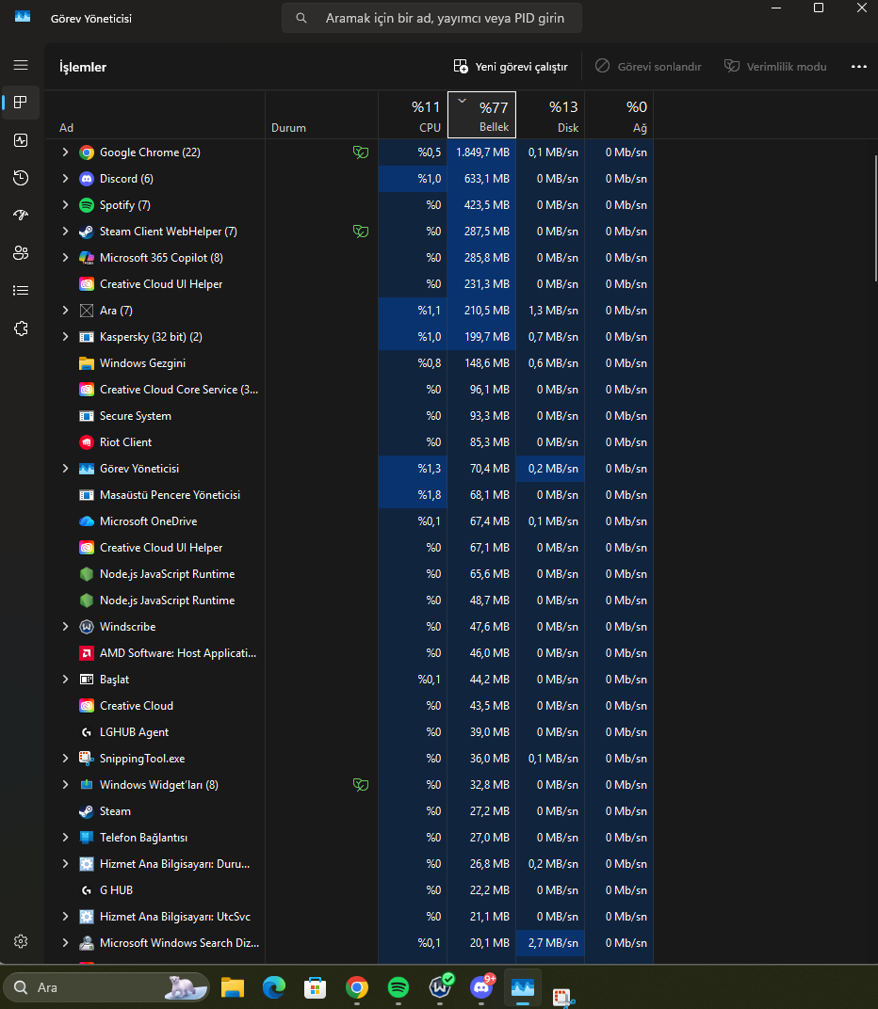The width and height of the screenshot is (878, 1009).
Task: Expand the Telefon Bağlantısı process group
Action: (x=65, y=837)
